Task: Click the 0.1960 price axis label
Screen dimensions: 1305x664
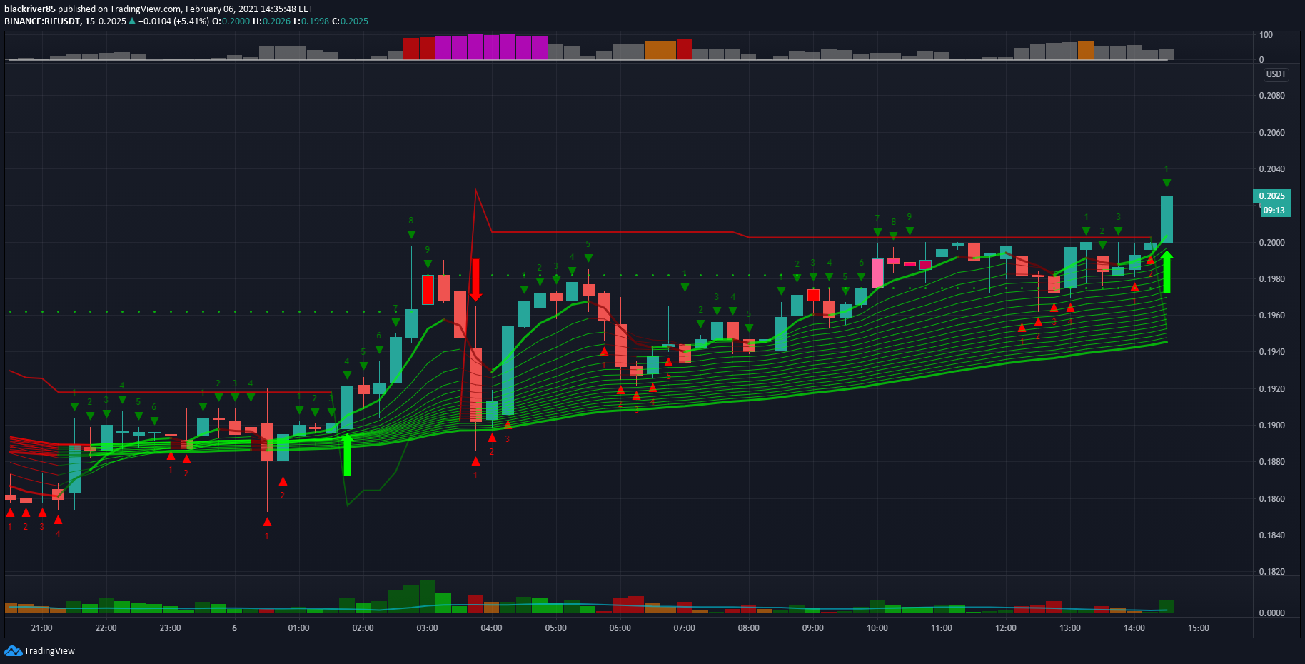Action: pyautogui.click(x=1271, y=316)
